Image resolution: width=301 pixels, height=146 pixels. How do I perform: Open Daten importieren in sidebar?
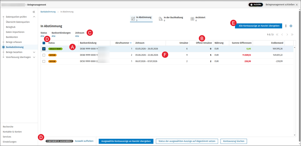[15, 32]
